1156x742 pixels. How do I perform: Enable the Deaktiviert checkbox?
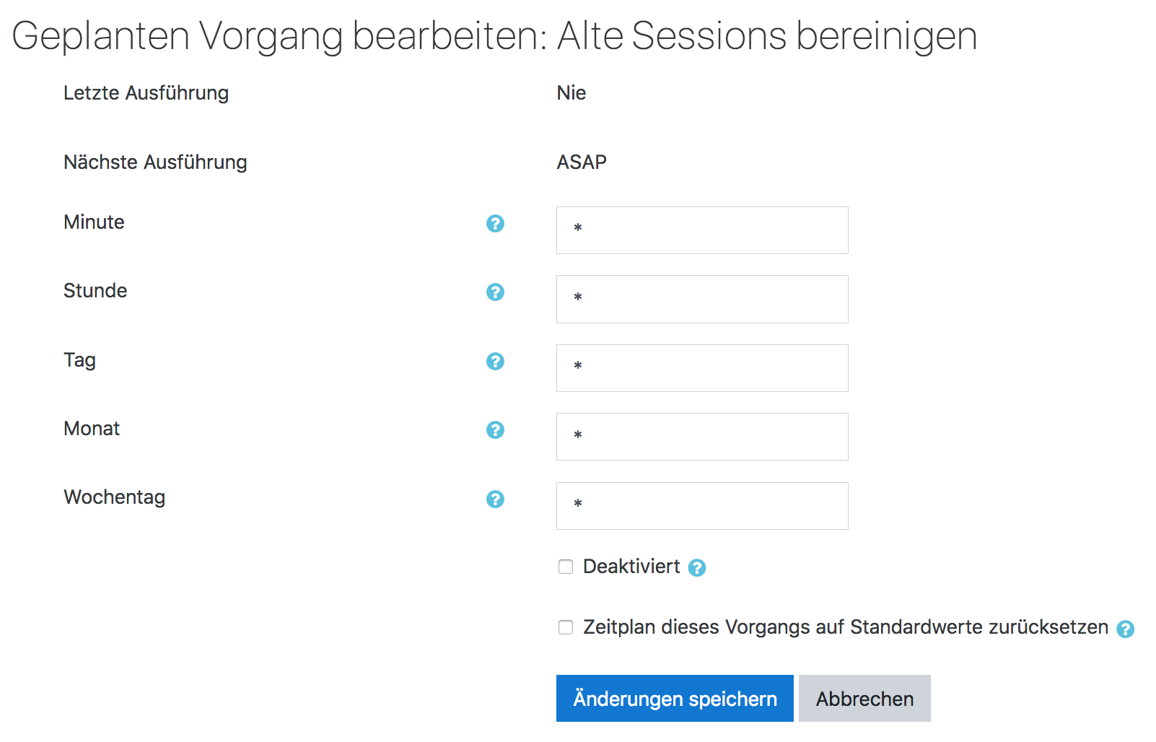coord(566,567)
